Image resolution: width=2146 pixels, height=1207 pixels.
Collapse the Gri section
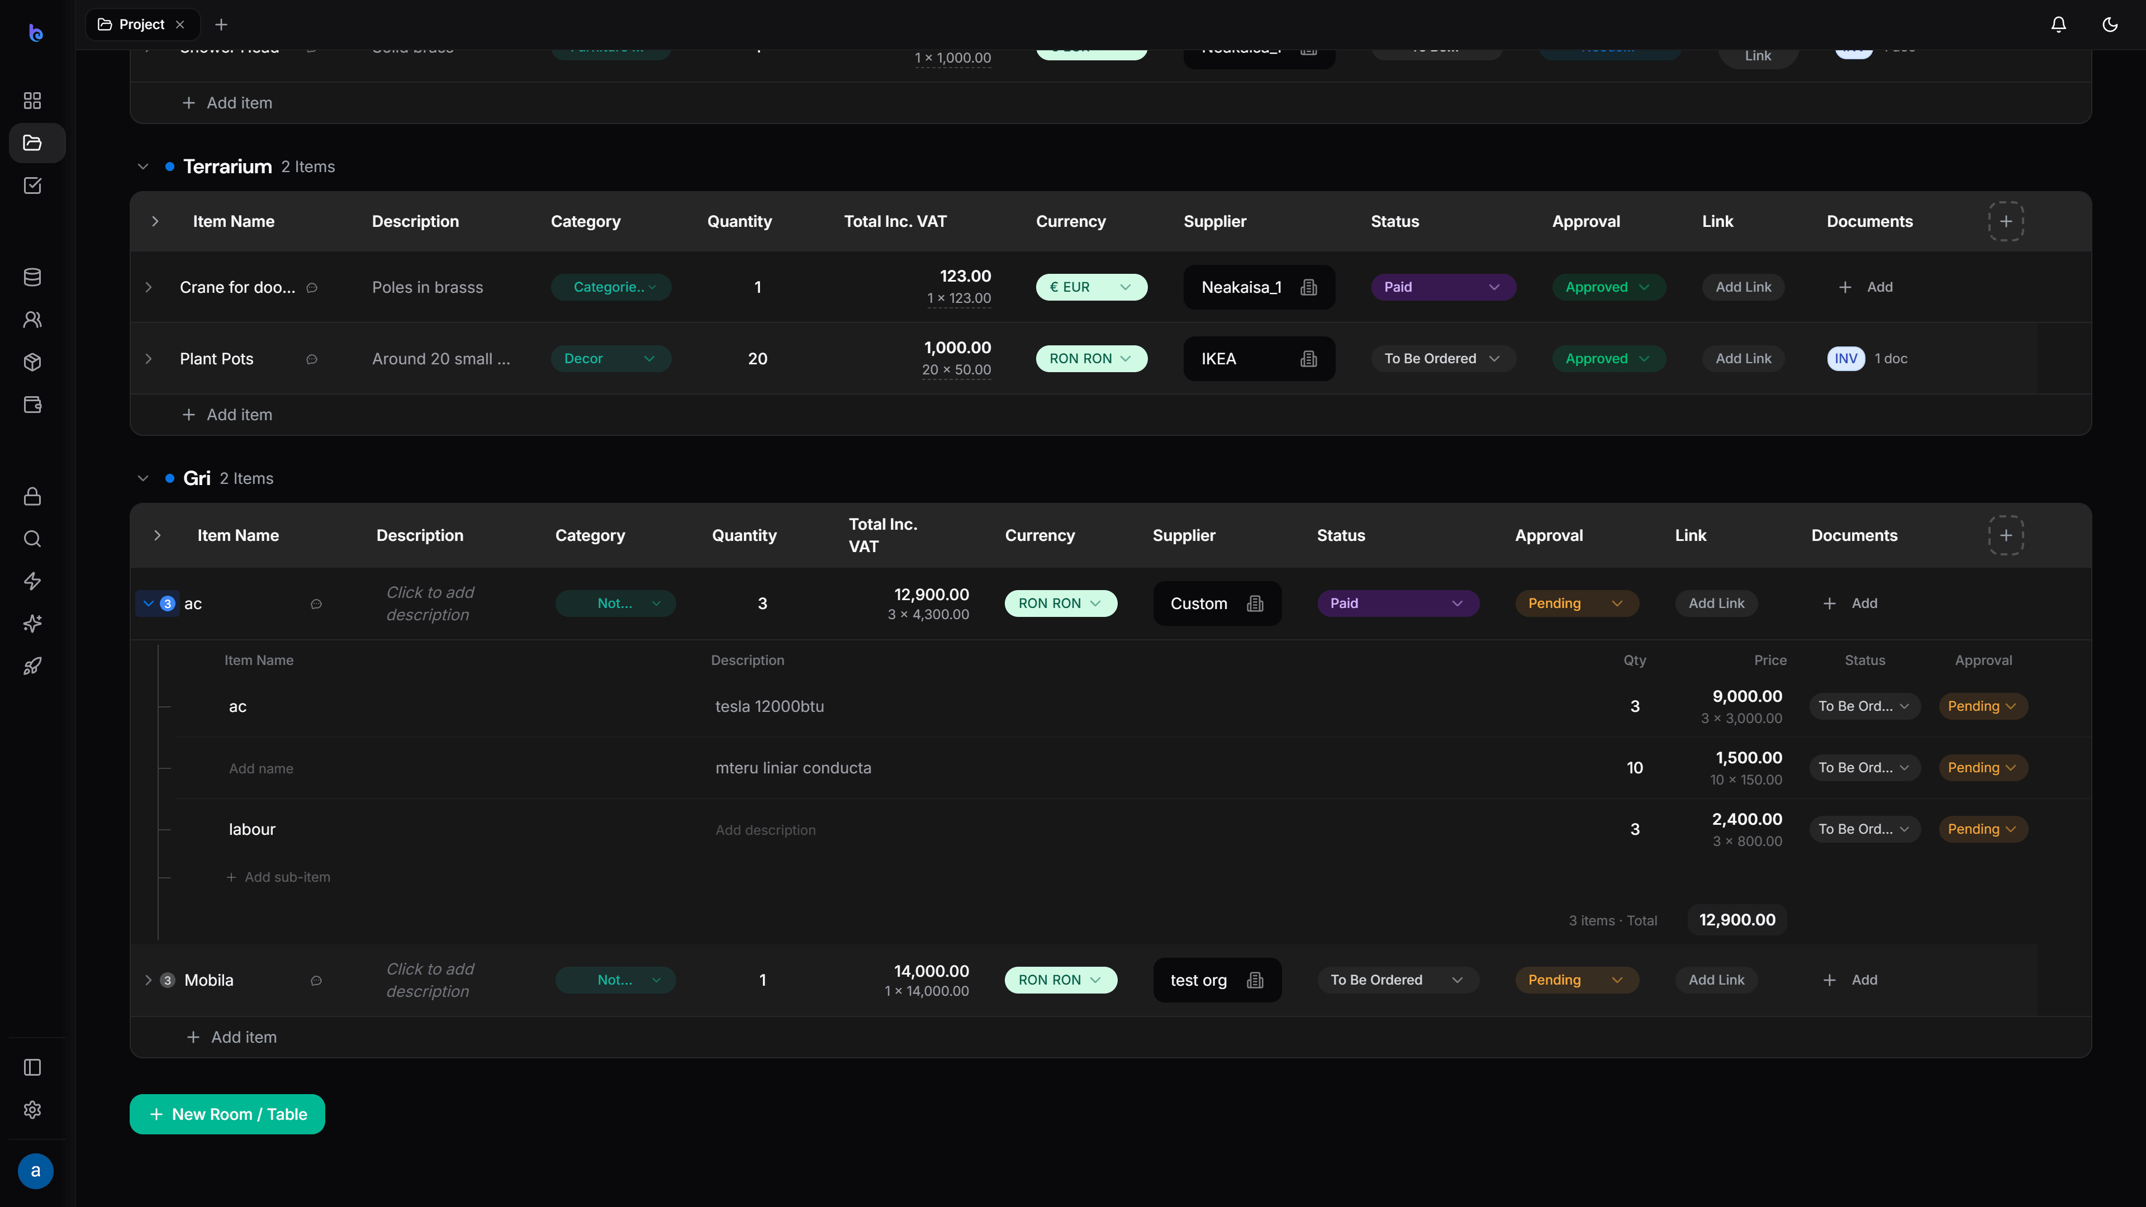143,478
